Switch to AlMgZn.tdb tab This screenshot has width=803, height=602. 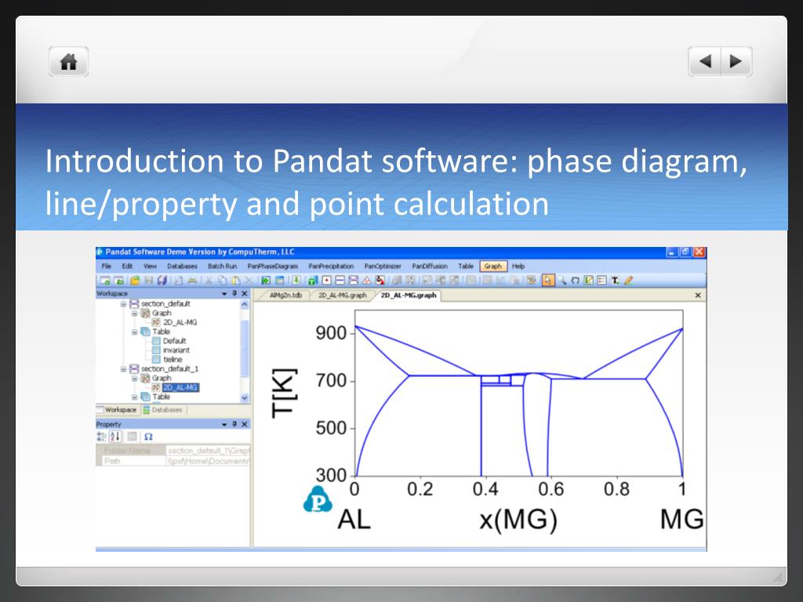[x=285, y=296]
